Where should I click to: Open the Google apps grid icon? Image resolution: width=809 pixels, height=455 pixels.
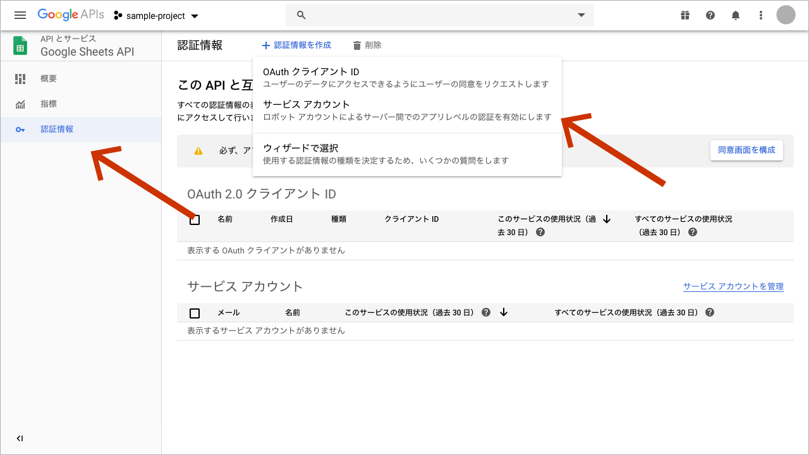(x=685, y=15)
